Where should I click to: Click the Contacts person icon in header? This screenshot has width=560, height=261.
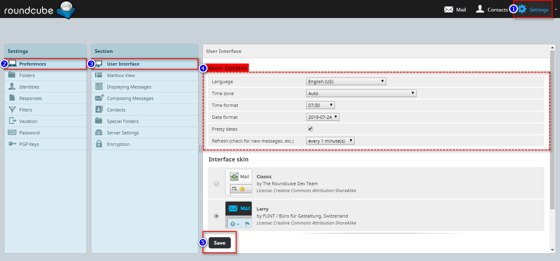click(x=480, y=9)
